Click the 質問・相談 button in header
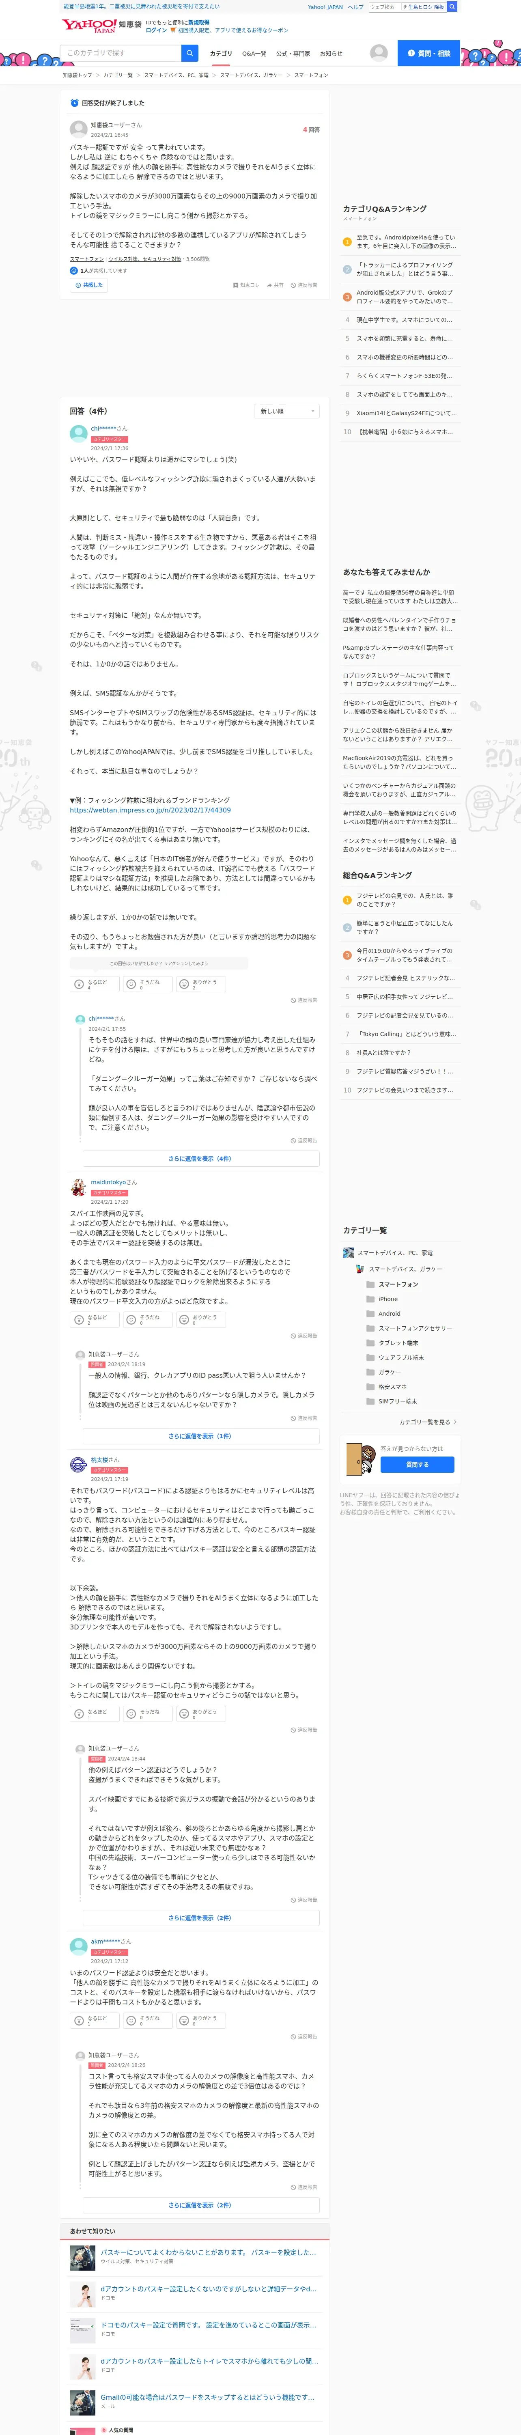Screen dimensions: 521x2435 pos(428,53)
